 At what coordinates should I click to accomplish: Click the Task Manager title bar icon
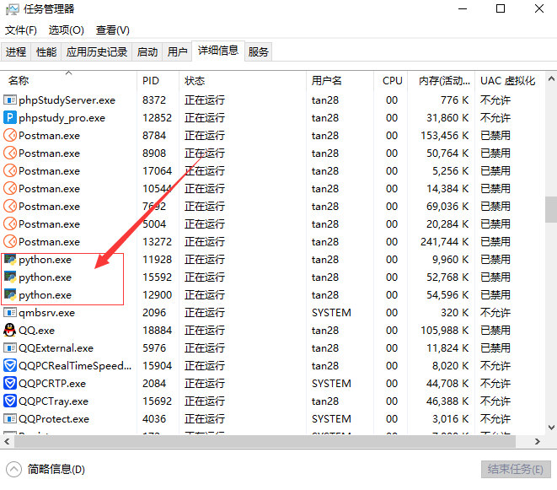pyautogui.click(x=12, y=9)
